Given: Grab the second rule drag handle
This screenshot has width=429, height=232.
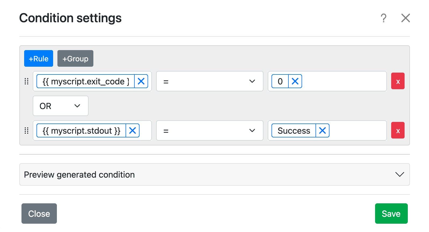Looking at the screenshot, I should tap(27, 131).
